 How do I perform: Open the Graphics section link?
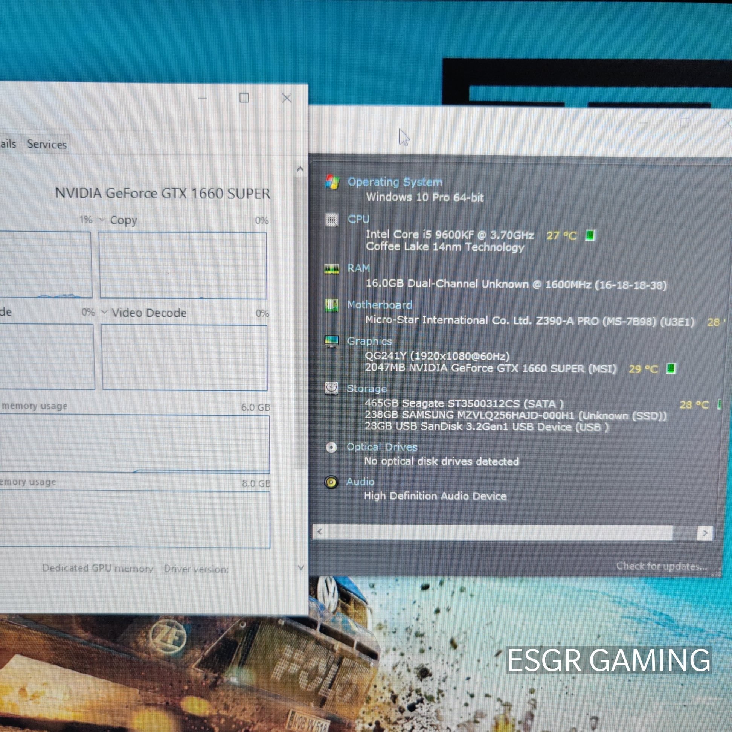[x=369, y=341]
